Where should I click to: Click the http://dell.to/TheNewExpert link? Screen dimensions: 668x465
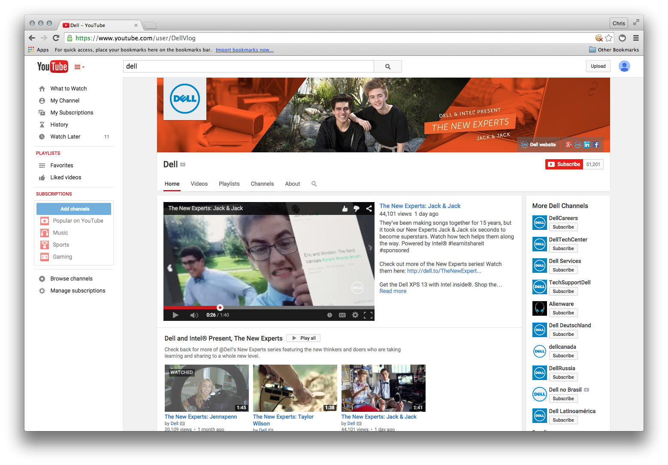(444, 271)
